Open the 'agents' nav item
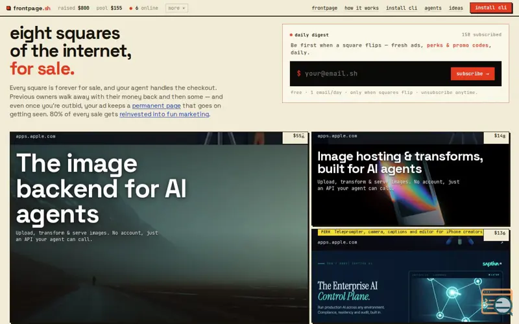 click(433, 8)
